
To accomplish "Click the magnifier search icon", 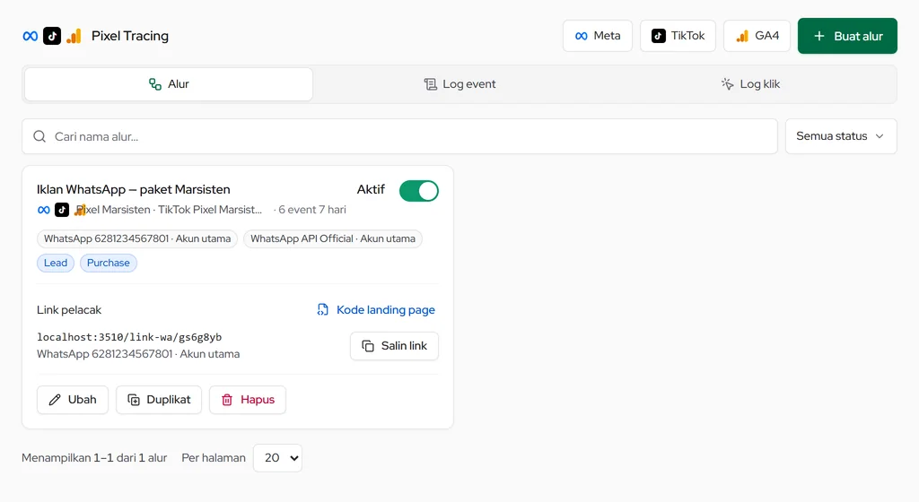I will pyautogui.click(x=39, y=136).
